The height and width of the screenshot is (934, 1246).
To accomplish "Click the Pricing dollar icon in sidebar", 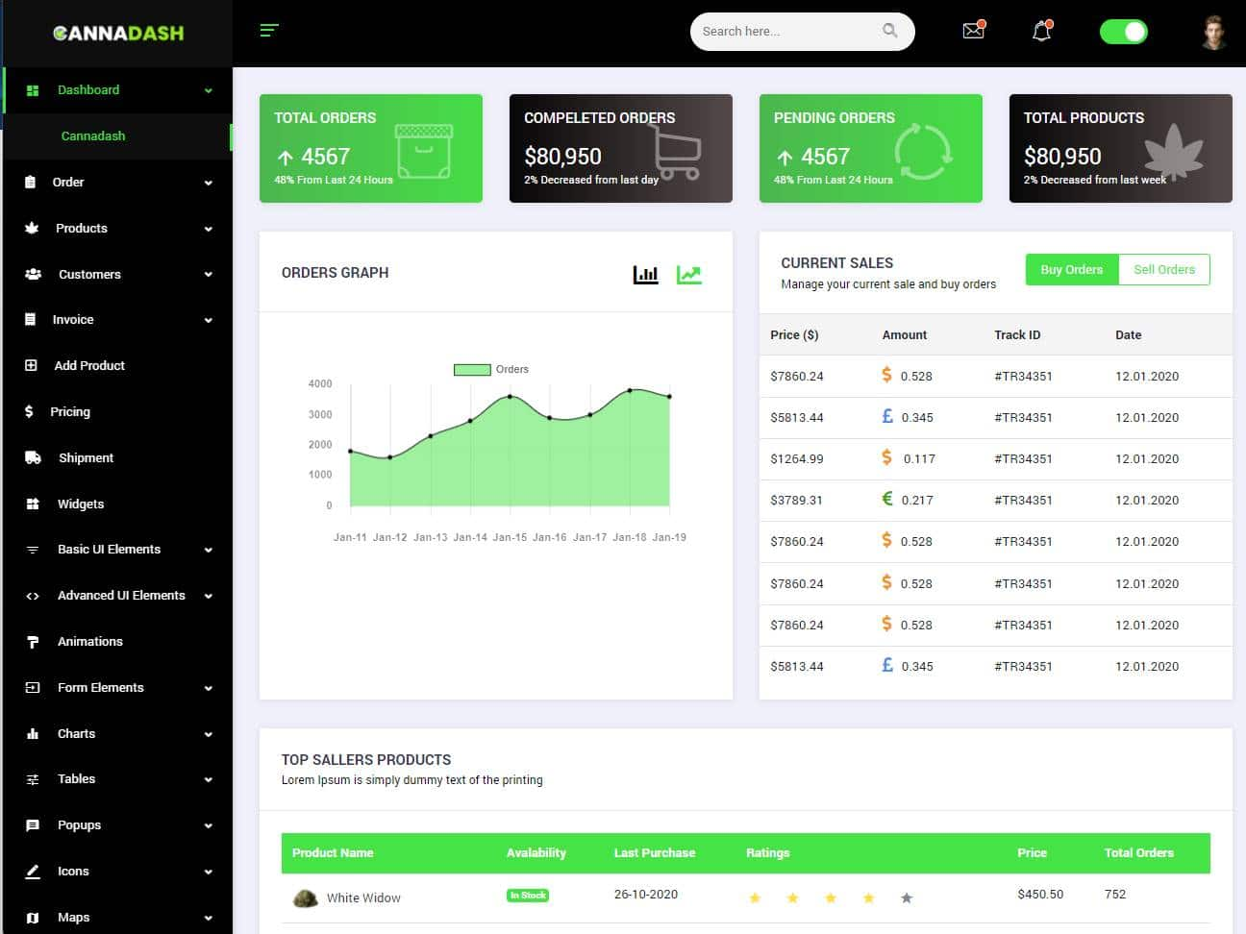I will (x=29, y=411).
